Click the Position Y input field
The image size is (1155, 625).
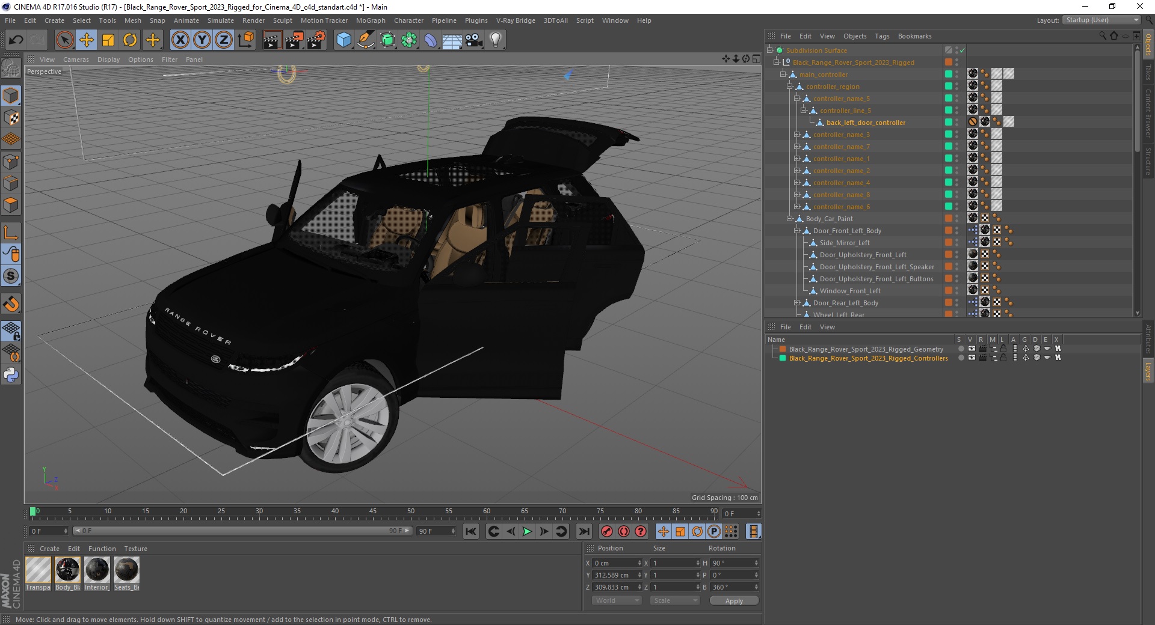click(x=617, y=575)
